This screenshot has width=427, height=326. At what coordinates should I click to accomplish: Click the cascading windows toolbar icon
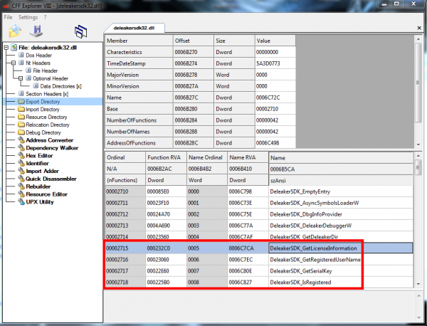click(x=82, y=31)
